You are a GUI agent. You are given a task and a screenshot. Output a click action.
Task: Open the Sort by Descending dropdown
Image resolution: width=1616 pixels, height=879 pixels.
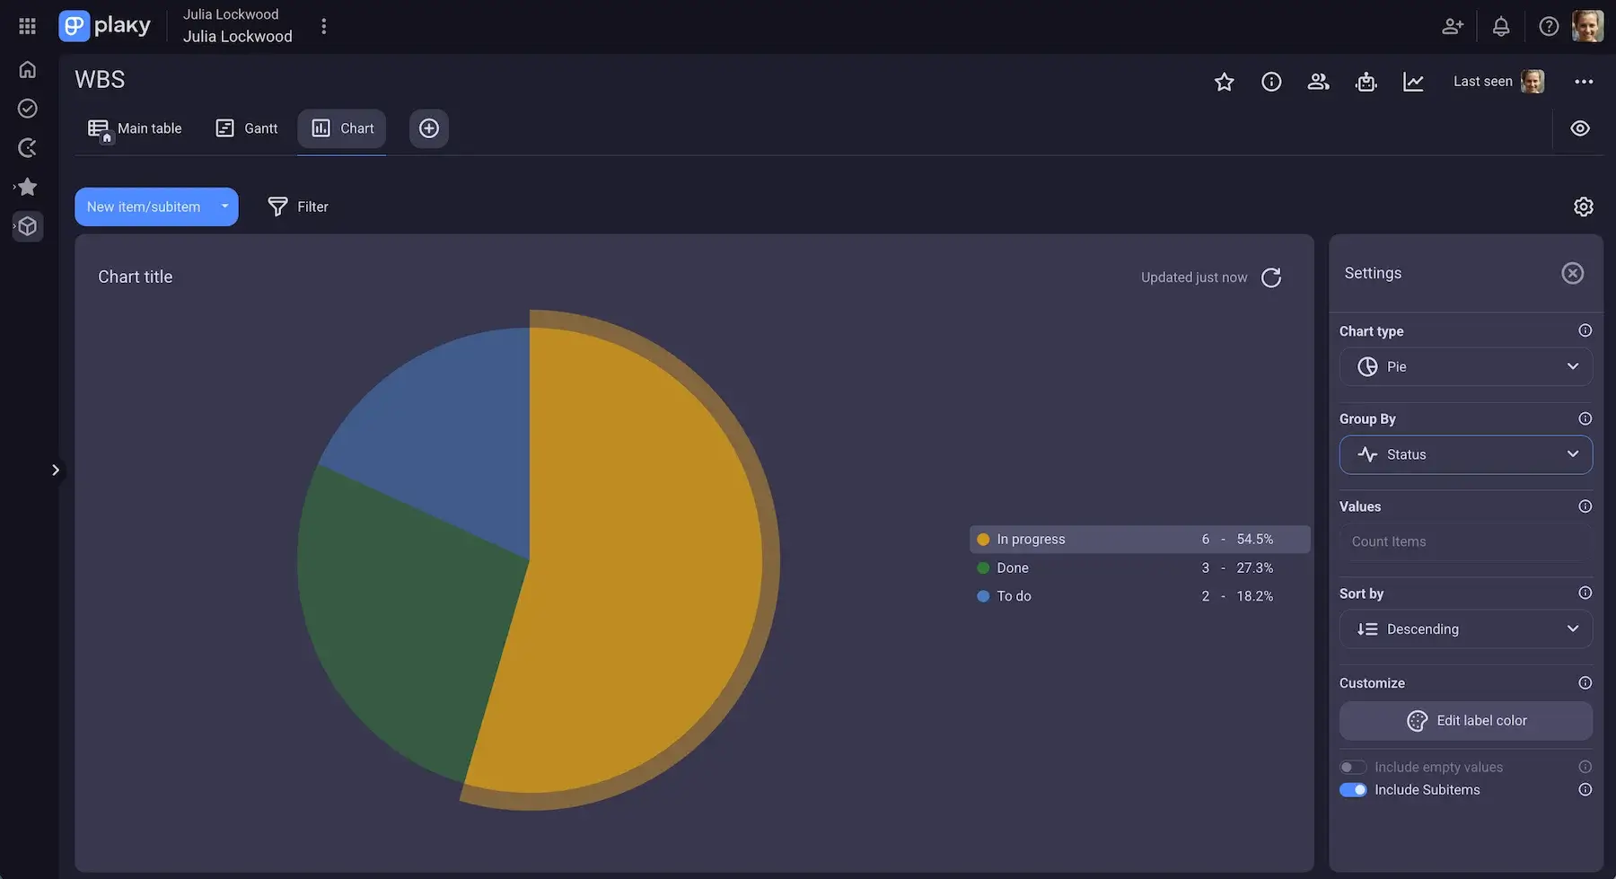tap(1465, 628)
